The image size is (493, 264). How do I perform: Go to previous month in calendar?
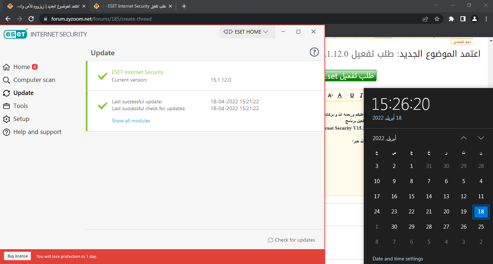click(464, 138)
